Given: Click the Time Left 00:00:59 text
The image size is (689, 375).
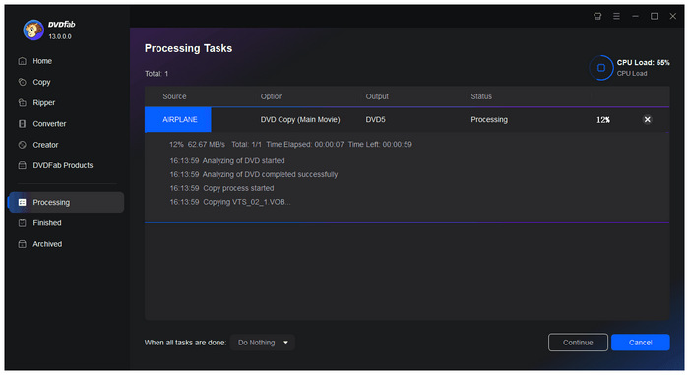Looking at the screenshot, I should pos(380,145).
